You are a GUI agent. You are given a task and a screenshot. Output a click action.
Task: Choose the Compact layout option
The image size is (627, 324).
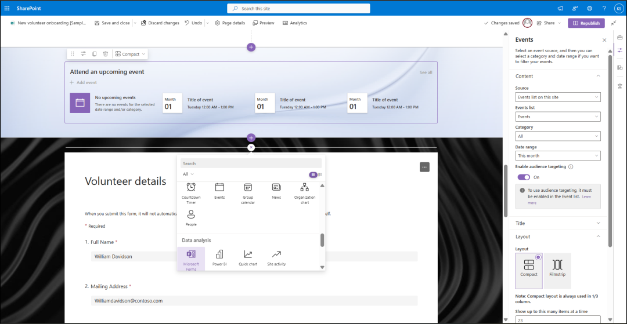click(529, 271)
